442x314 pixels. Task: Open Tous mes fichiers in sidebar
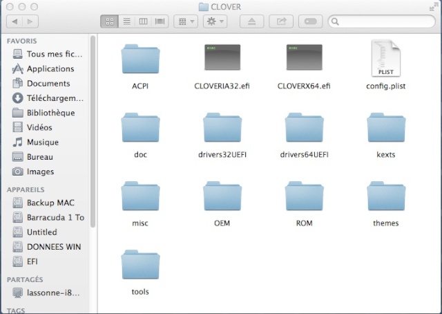[48, 54]
